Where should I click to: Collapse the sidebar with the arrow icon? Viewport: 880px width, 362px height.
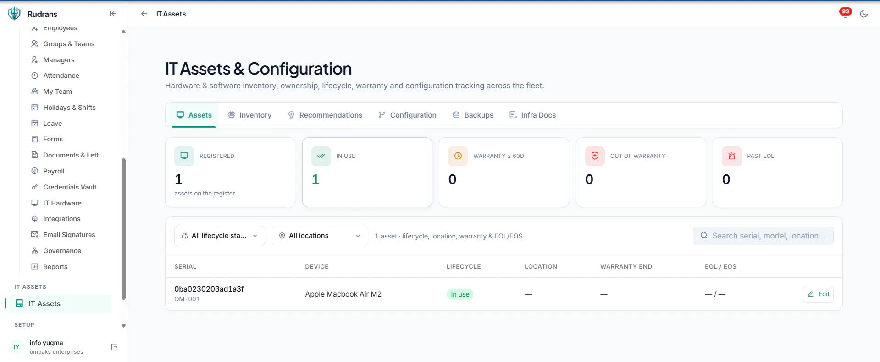tap(113, 14)
